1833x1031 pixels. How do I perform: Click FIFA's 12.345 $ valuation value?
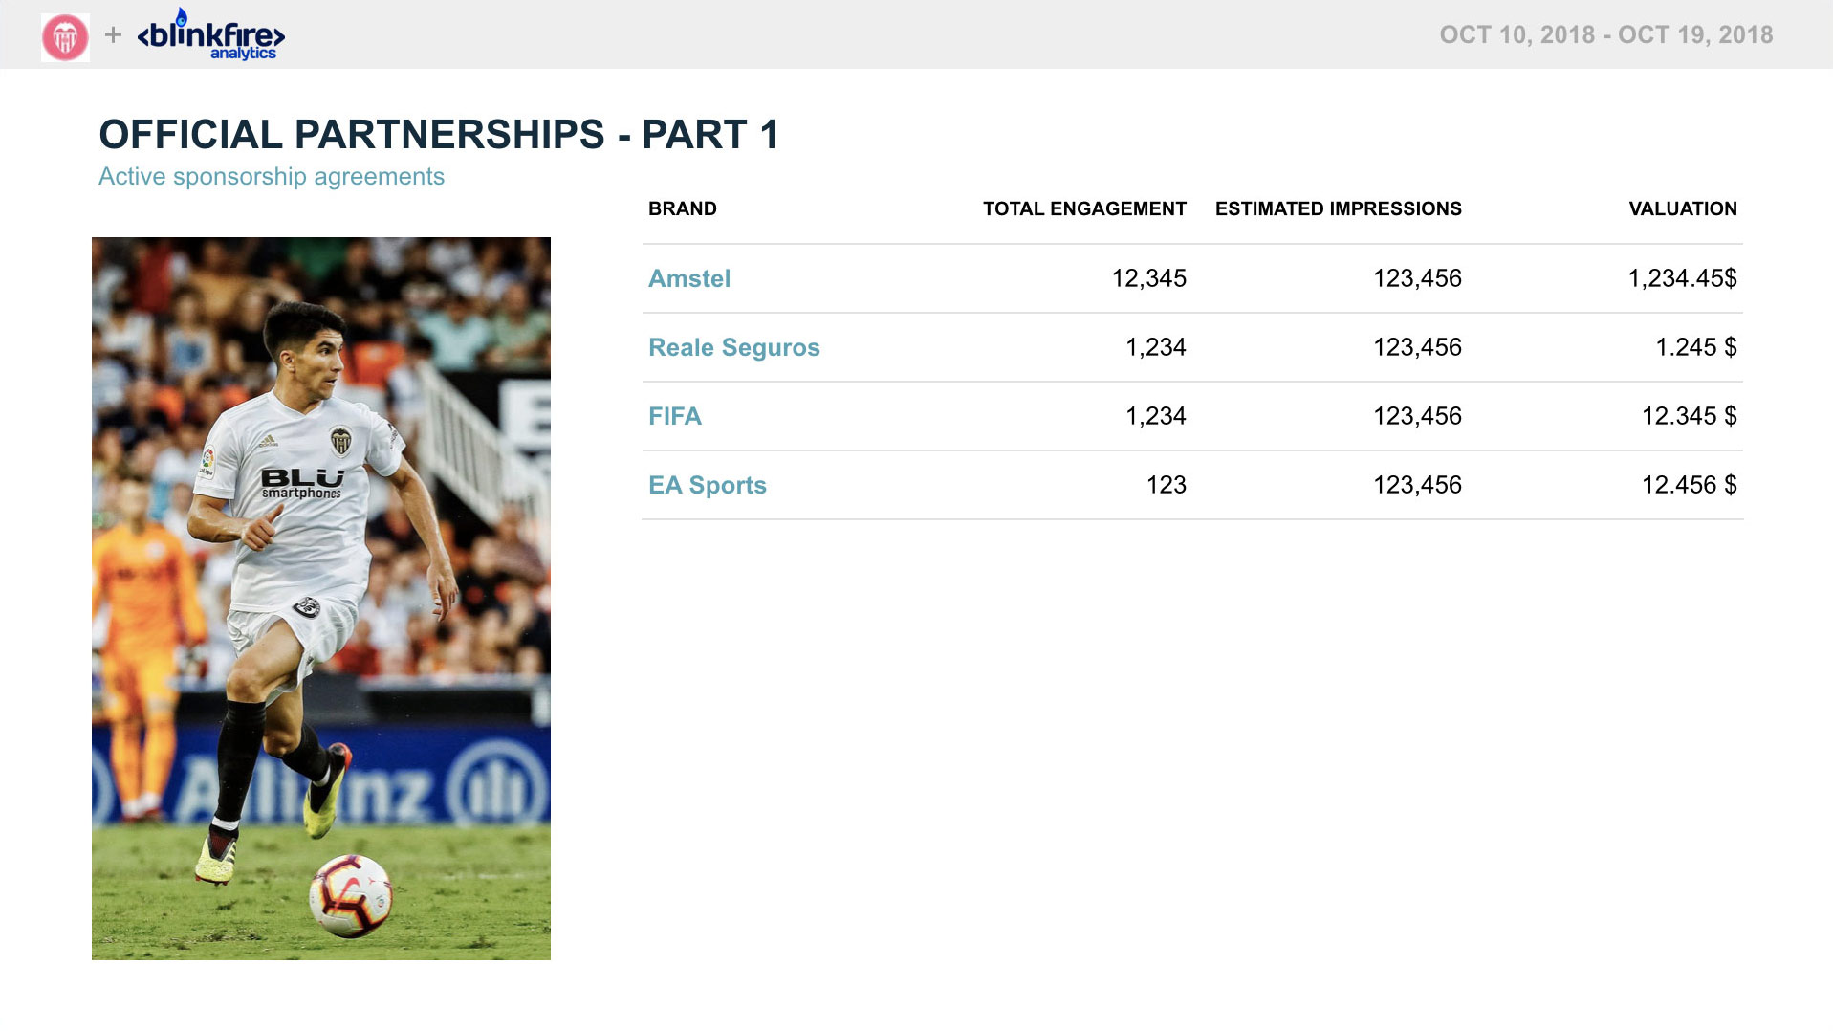pyautogui.click(x=1689, y=416)
